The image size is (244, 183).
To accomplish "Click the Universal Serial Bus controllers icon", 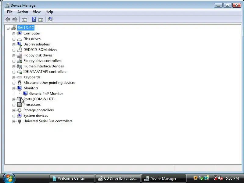I will pyautogui.click(x=20, y=121).
